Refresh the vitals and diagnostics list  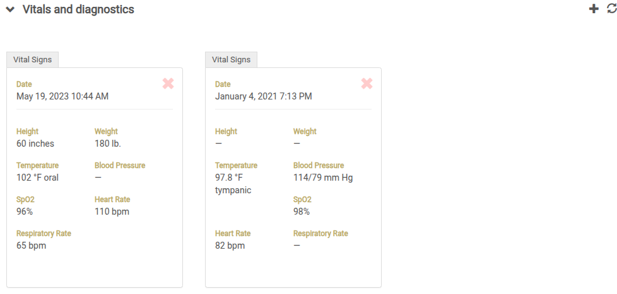coord(611,9)
